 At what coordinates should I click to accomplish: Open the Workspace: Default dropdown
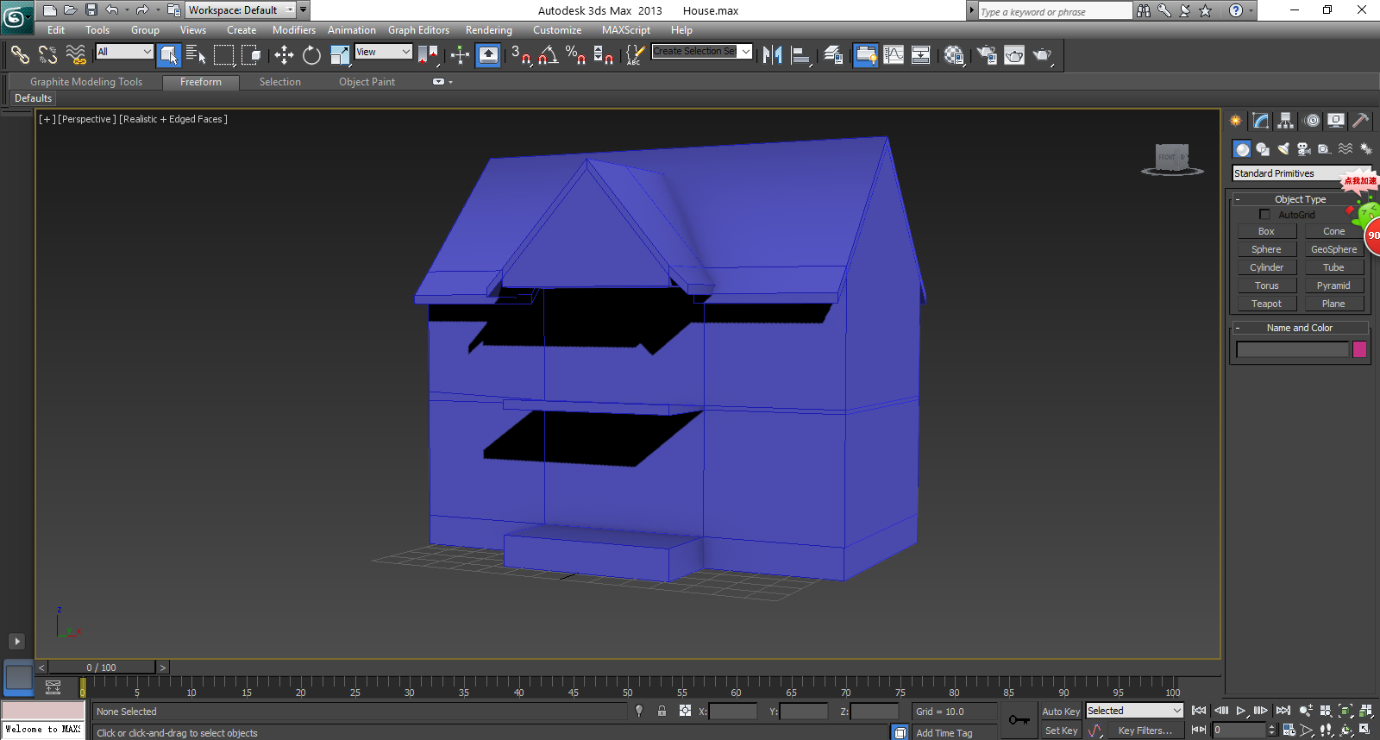(x=241, y=10)
